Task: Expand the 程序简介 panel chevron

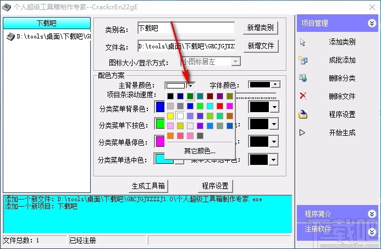Action: 372,214
